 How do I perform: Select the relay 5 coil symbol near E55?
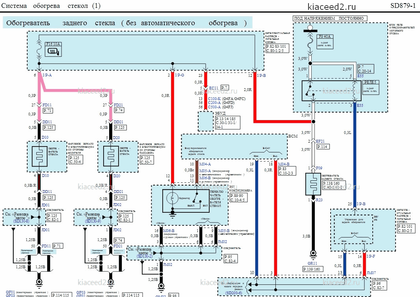point(355,91)
